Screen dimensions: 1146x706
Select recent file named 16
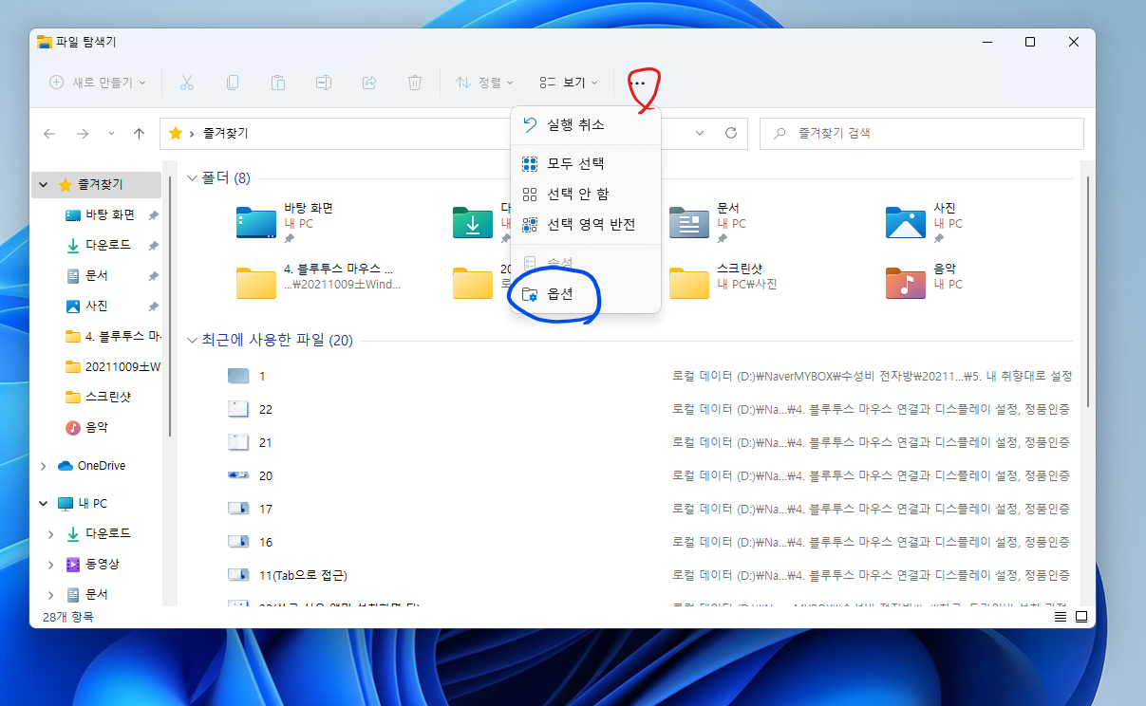pyautogui.click(x=266, y=542)
